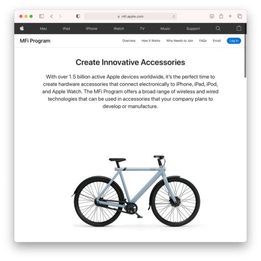The height and width of the screenshot is (261, 261).
Task: Go back with the left arrow
Action: (51, 16)
